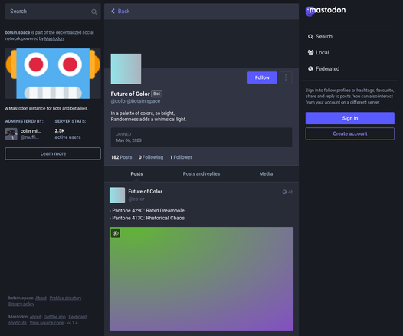Viewport: 403px width, 336px height.
Task: Open the Local timeline
Action: (x=318, y=52)
